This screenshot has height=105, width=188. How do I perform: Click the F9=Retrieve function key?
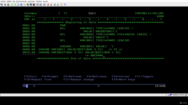tap(97, 76)
